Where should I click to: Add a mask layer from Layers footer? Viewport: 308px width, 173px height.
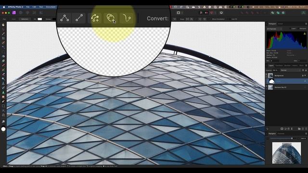282,129
